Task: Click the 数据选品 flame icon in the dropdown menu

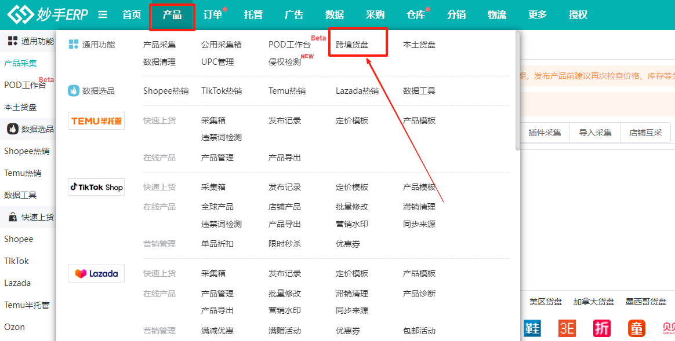Action: click(74, 91)
